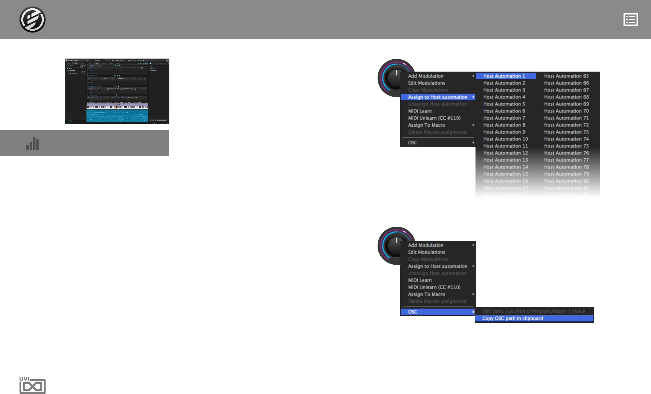The height and width of the screenshot is (394, 651).
Task: Select Host Automation 72
Action: coord(566,125)
